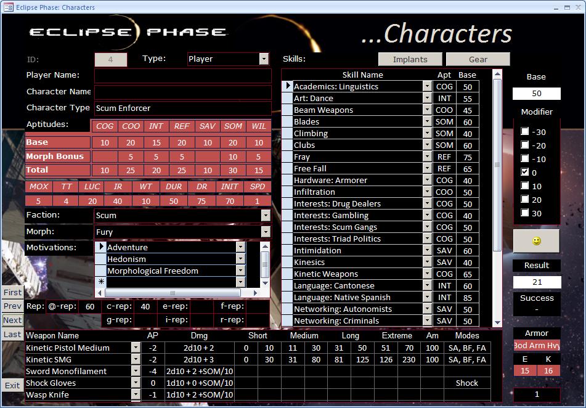The image size is (586, 408).
Task: Open the Kinetic SMG weapon dropdown
Action: click(x=136, y=359)
